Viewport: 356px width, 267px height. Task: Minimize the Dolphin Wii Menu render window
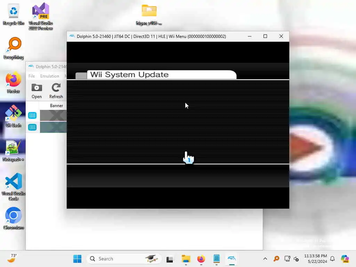tap(250, 36)
